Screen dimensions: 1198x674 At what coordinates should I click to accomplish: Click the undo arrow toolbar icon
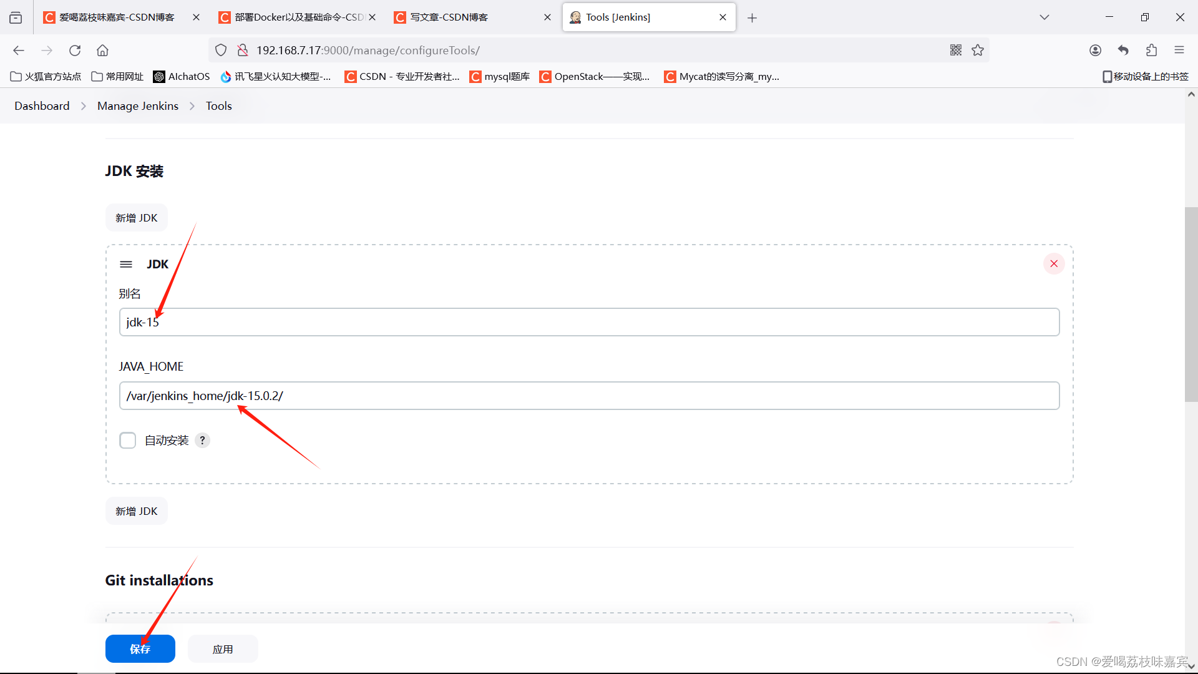(1123, 50)
